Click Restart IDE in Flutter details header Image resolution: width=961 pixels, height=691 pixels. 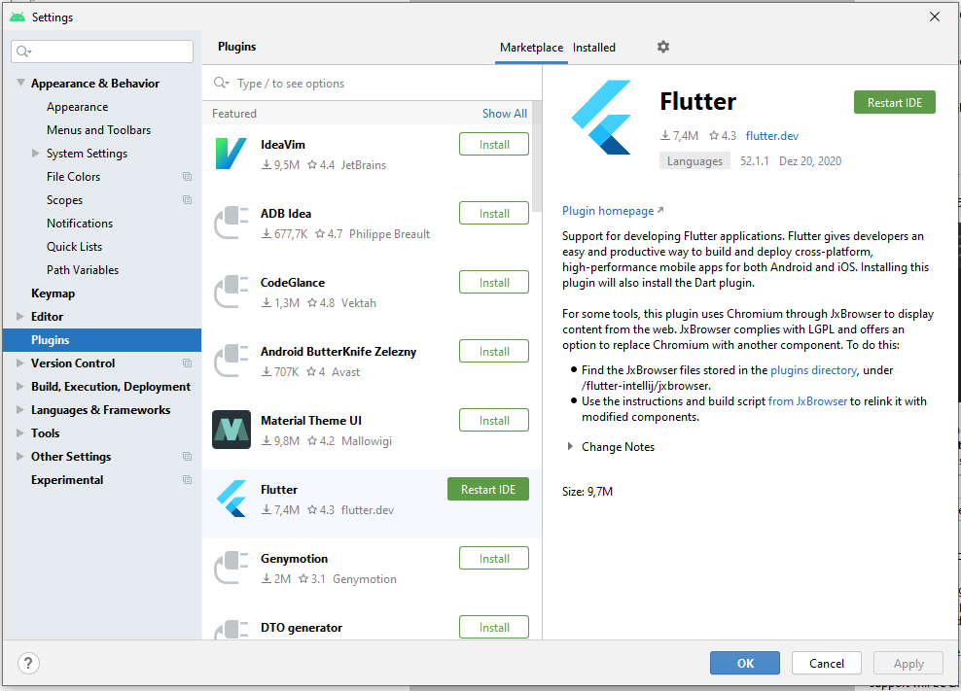point(894,102)
